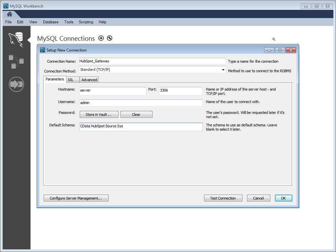Click into the Default Schema field
The image size is (336, 252).
141,127
